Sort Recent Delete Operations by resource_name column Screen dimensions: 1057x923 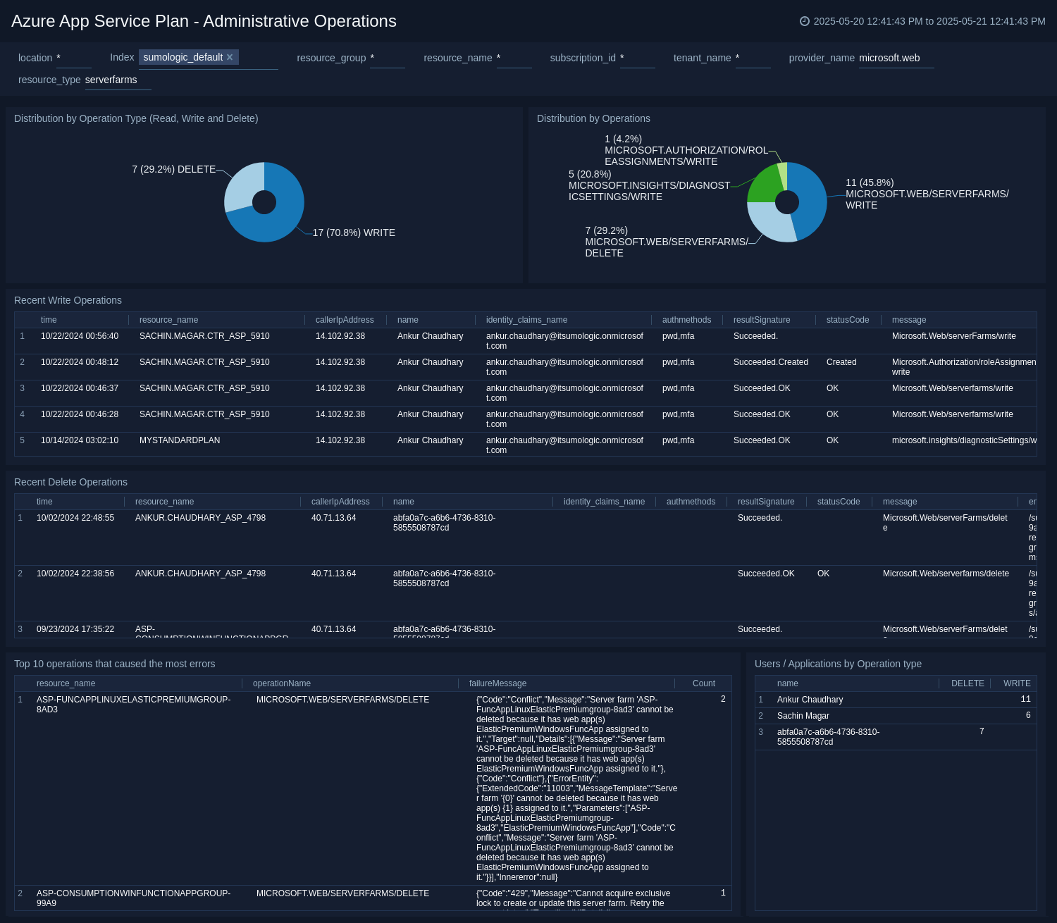pos(164,502)
